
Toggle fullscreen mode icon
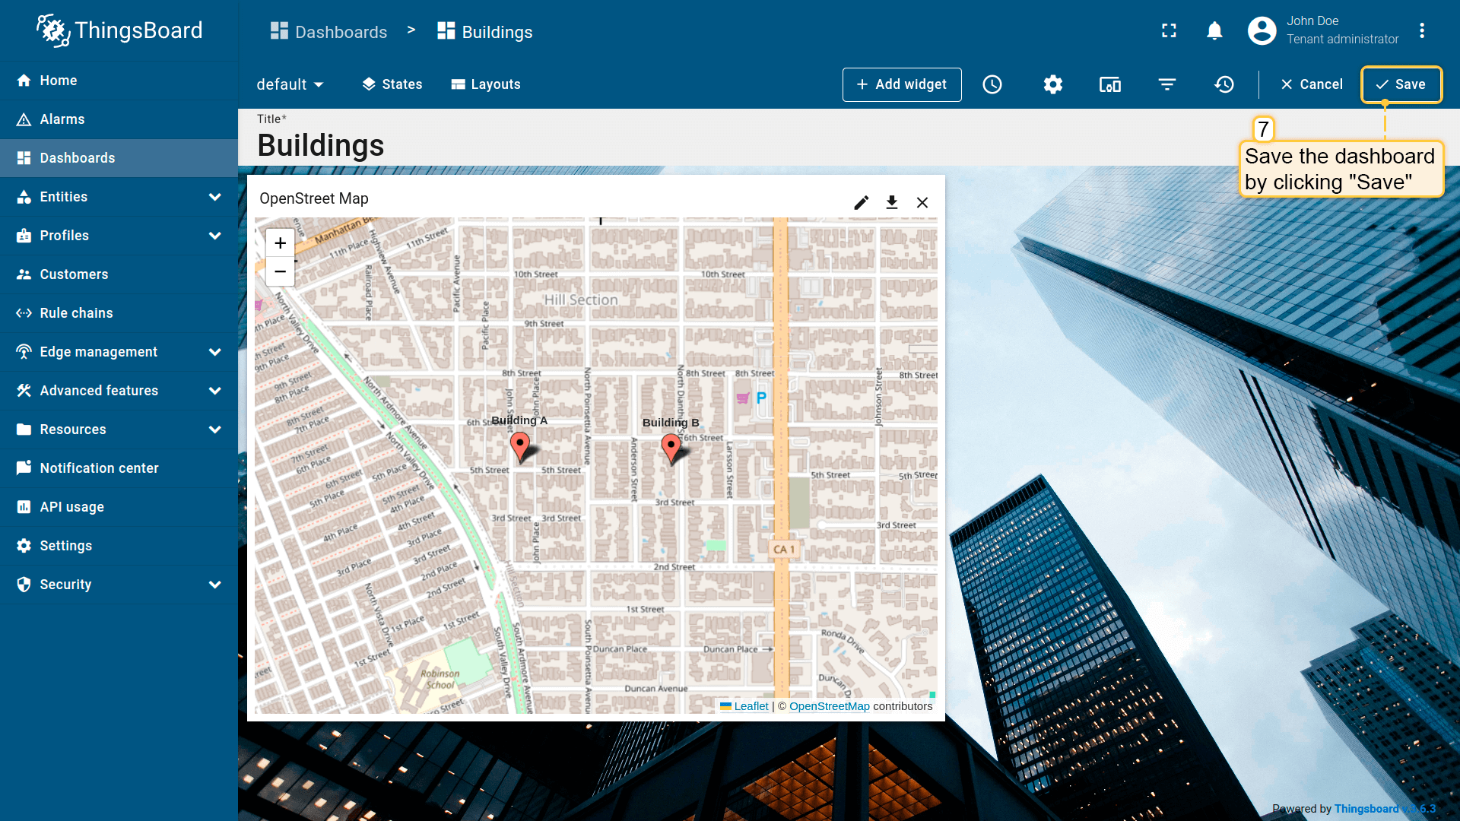(1169, 30)
